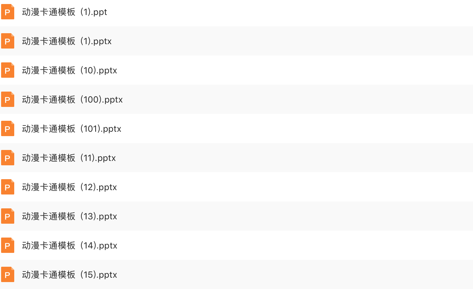Select file name 动漫卡通模板 (10).pptx
Screen dimensions: 473x289
[69, 70]
